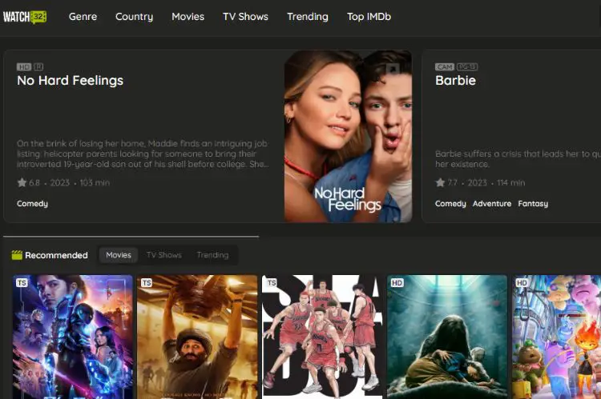
Task: Open the hunched figure horror movie poster
Action: (447, 337)
